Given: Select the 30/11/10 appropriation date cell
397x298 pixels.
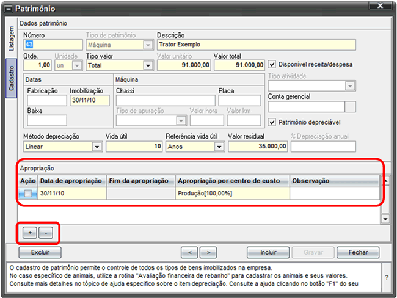Looking at the screenshot, I should pyautogui.click(x=72, y=194).
